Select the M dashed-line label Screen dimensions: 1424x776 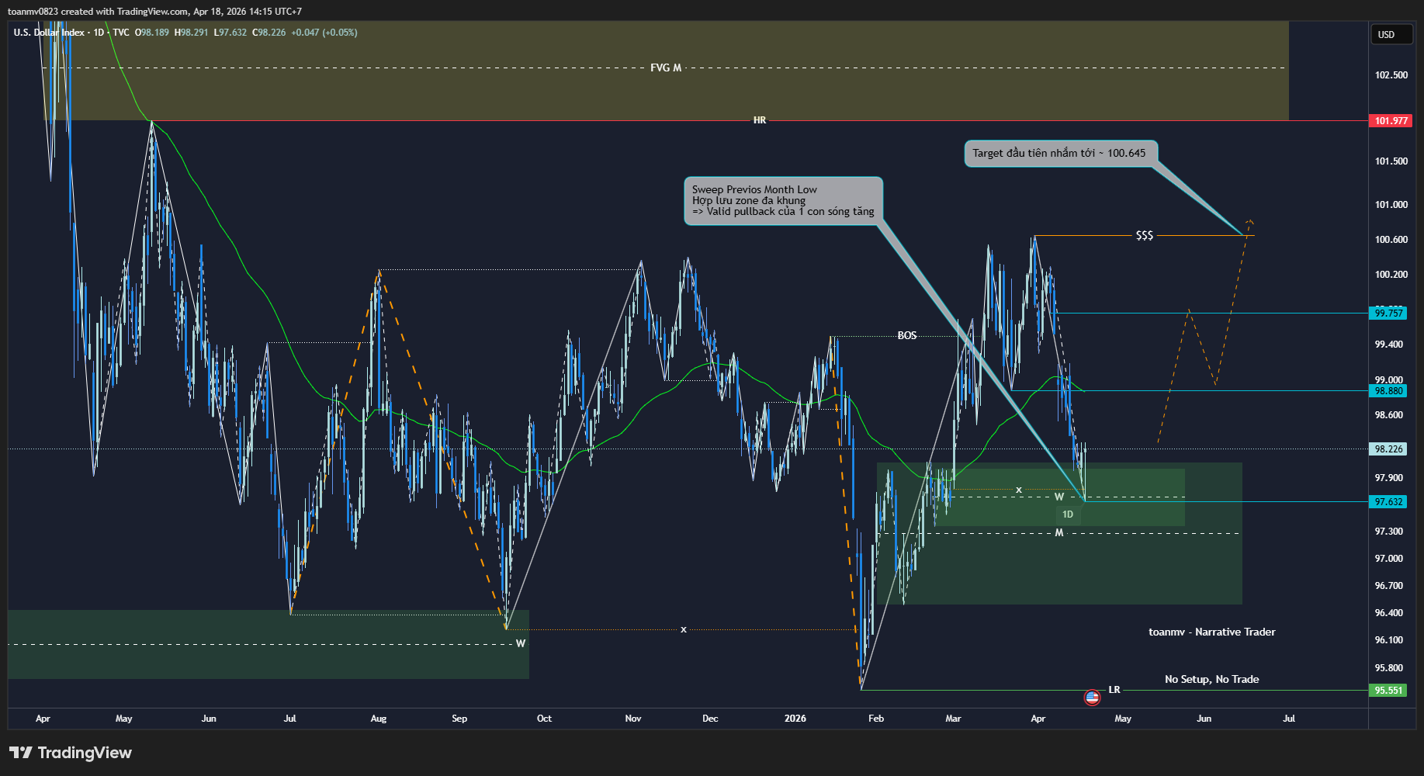(x=1059, y=533)
